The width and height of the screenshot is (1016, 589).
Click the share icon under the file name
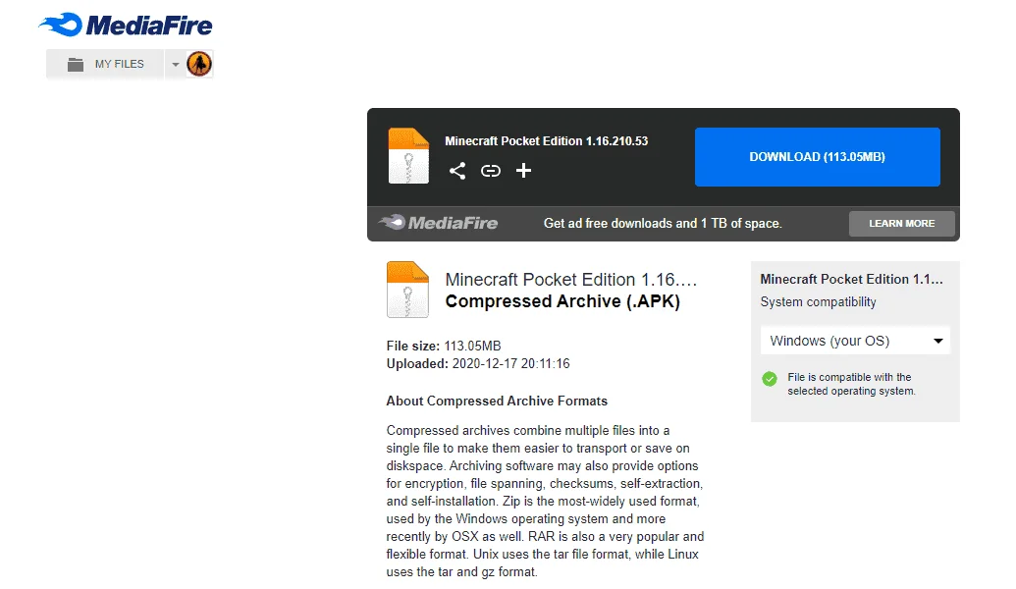(457, 171)
